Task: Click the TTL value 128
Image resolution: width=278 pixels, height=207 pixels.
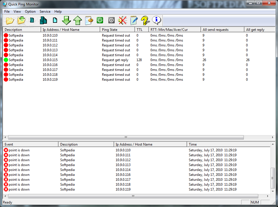Action: (139, 60)
